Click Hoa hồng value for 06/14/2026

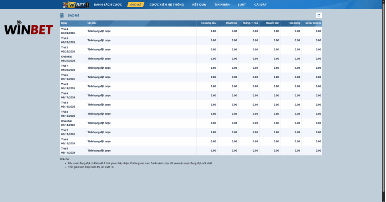[297, 123]
